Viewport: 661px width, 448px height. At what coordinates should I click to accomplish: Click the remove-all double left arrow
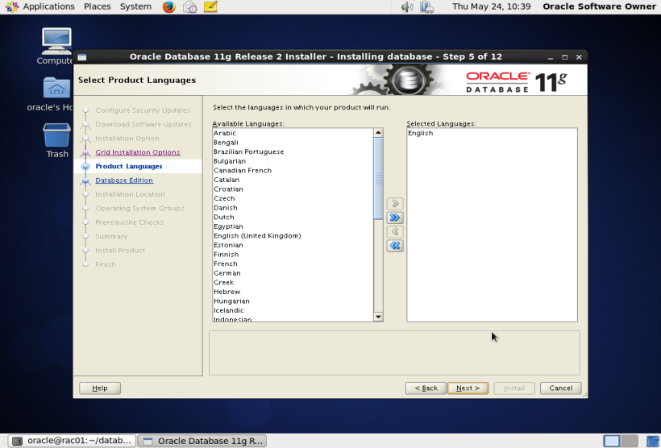(395, 245)
